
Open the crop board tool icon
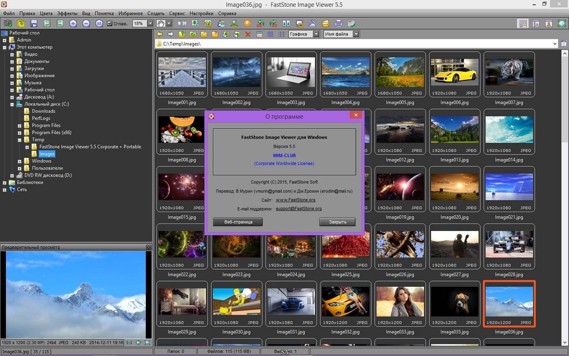[208, 23]
